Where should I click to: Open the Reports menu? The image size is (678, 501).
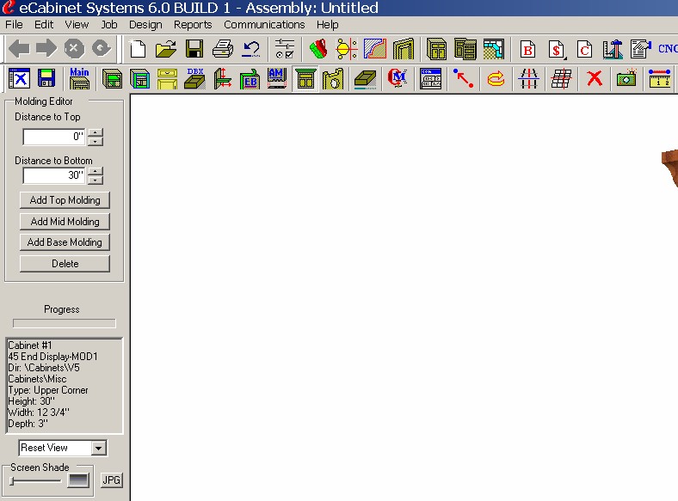193,25
